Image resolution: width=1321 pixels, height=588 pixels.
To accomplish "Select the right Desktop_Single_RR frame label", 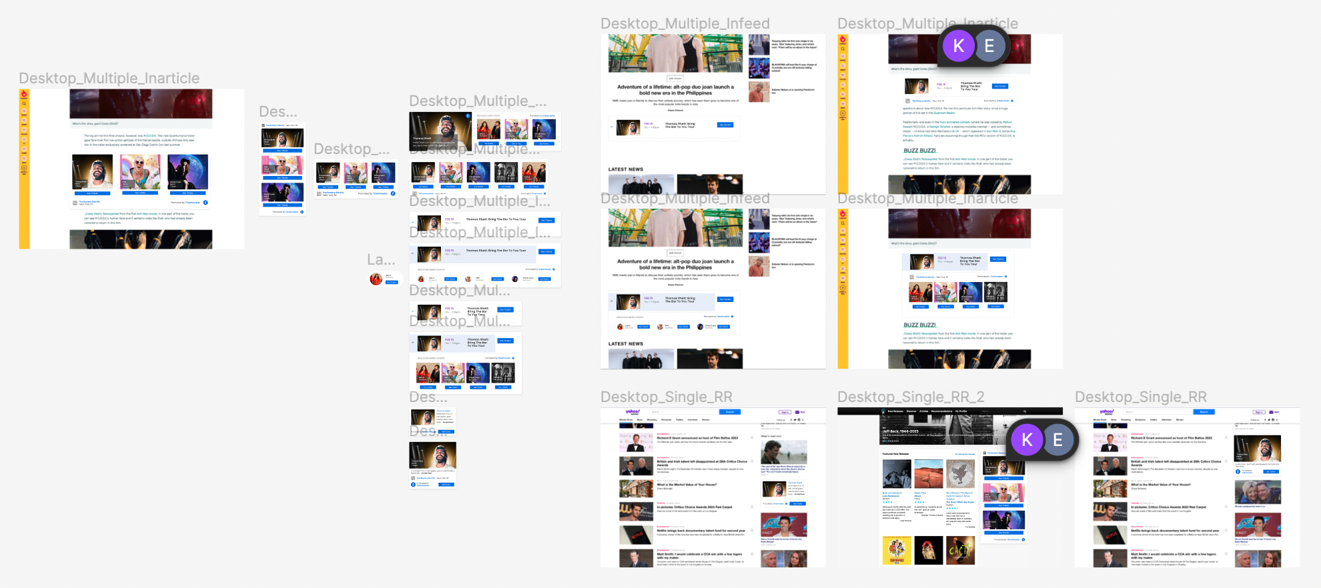I will click(x=1141, y=397).
